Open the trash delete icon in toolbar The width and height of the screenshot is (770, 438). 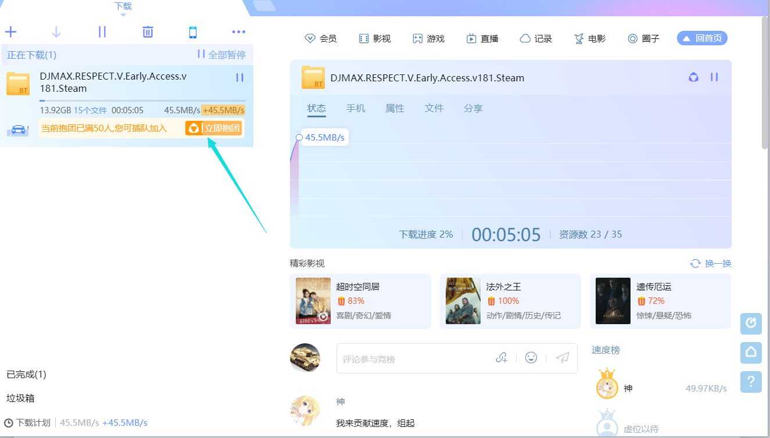click(148, 32)
